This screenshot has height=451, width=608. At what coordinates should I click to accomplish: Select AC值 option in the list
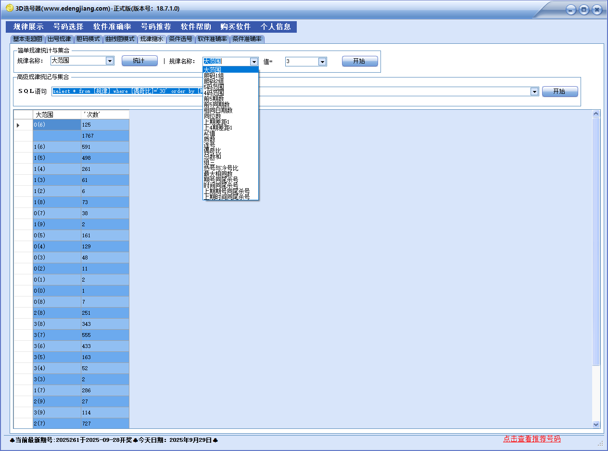pyautogui.click(x=209, y=133)
